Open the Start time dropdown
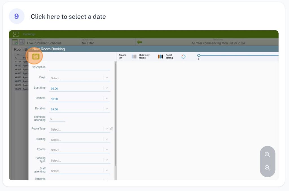The image size is (289, 191). tap(107, 88)
